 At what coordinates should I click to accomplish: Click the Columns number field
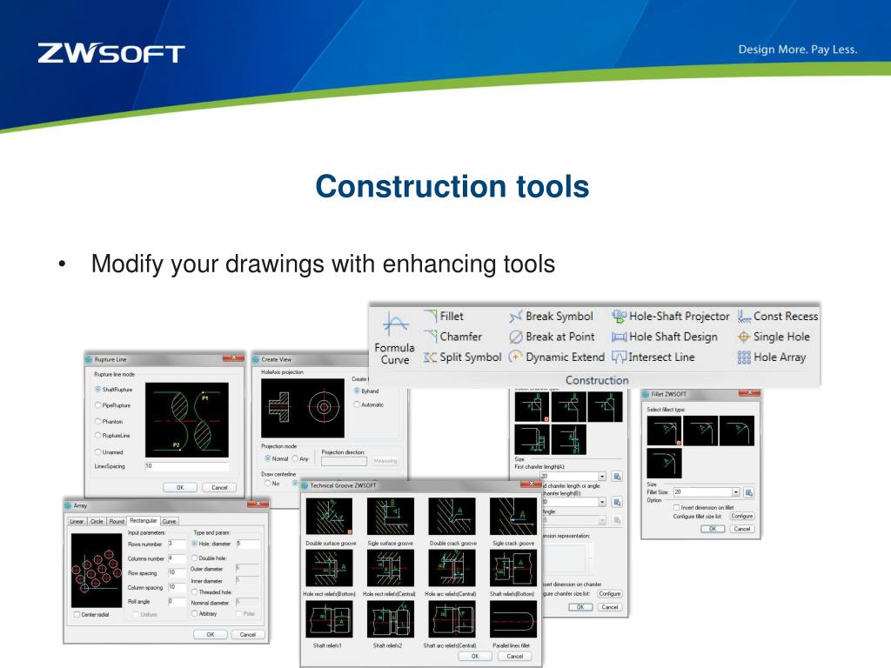click(177, 558)
